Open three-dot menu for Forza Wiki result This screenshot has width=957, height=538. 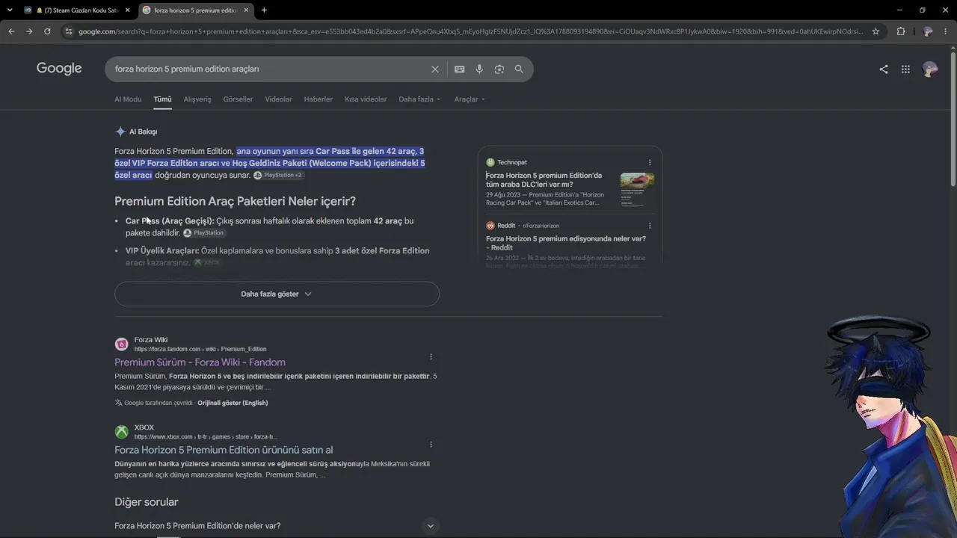point(431,356)
